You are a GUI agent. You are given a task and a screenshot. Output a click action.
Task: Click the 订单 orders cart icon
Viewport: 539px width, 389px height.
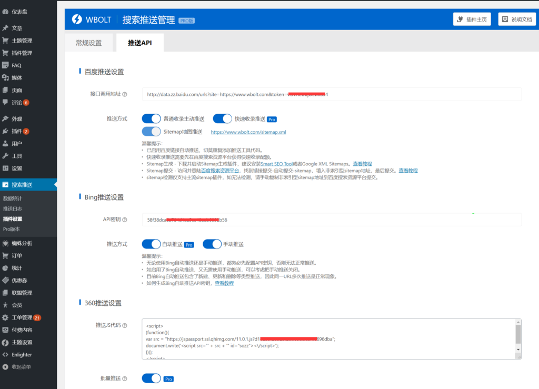pos(5,256)
